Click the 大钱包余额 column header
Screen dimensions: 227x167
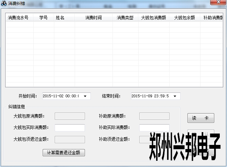pyautogui.click(x=185, y=18)
